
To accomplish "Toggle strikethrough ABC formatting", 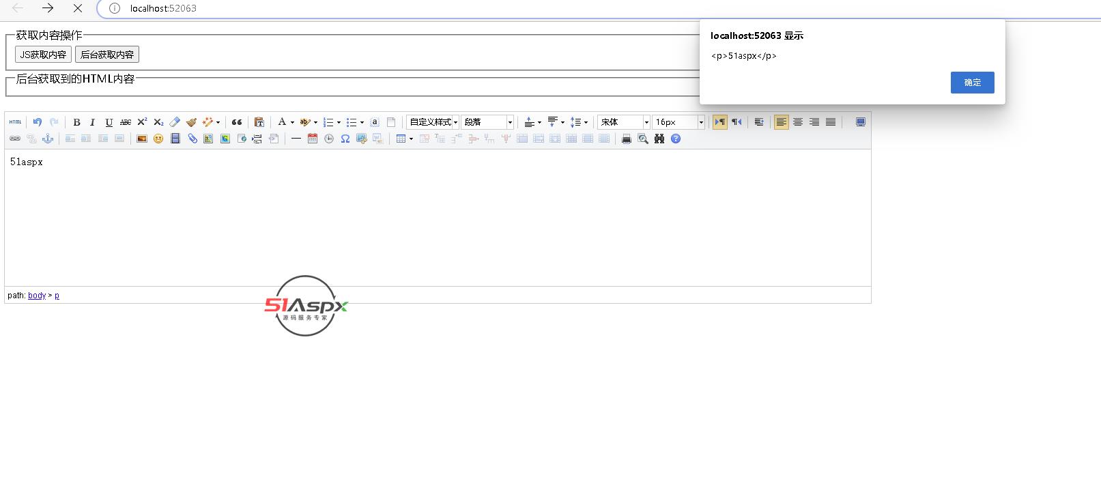I will 126,122.
